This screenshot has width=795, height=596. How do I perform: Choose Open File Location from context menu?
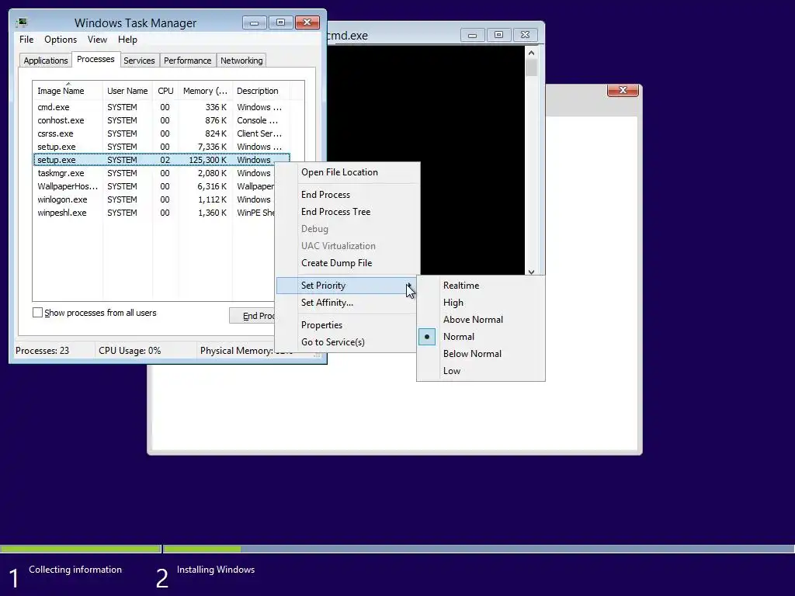340,172
